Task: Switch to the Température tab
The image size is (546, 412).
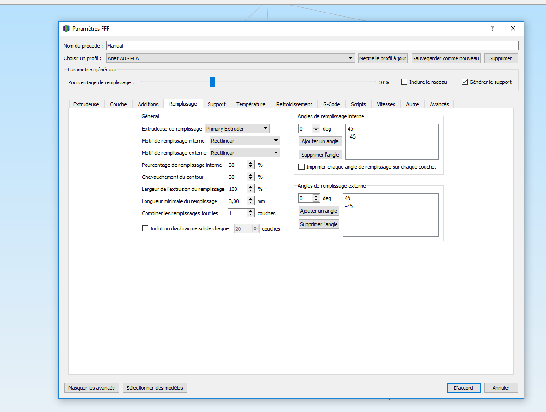Action: [x=251, y=104]
